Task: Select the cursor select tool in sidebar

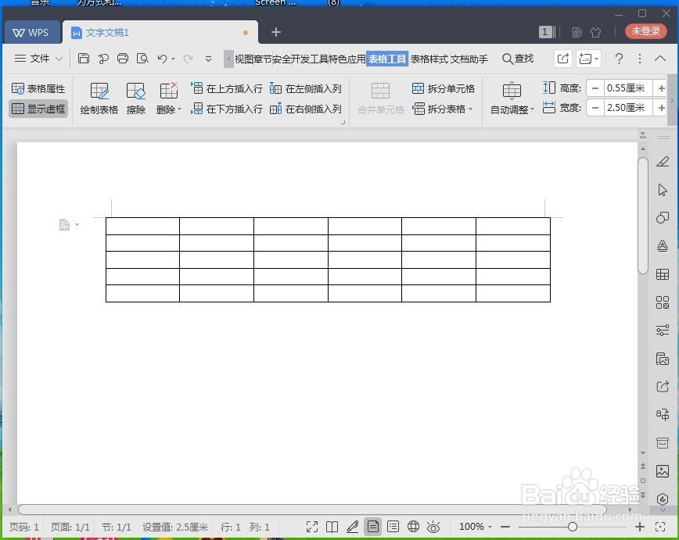Action: [662, 190]
